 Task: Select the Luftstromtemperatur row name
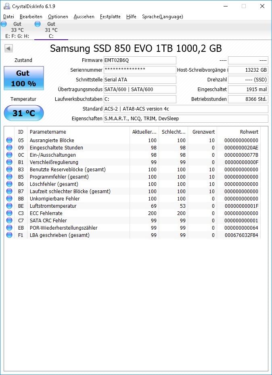53,206
